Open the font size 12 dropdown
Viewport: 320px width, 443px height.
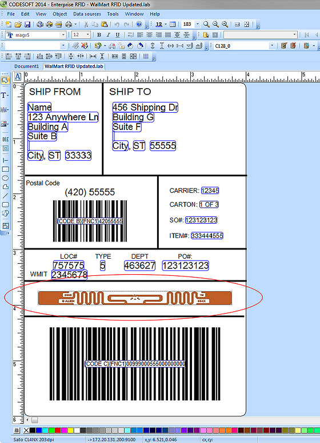pyautogui.click(x=87, y=35)
